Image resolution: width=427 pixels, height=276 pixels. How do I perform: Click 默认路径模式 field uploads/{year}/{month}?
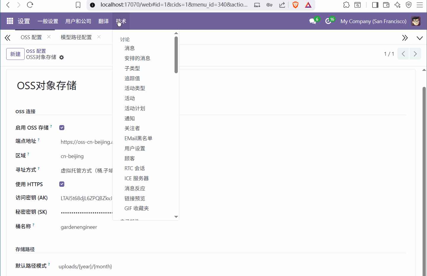[85, 267]
